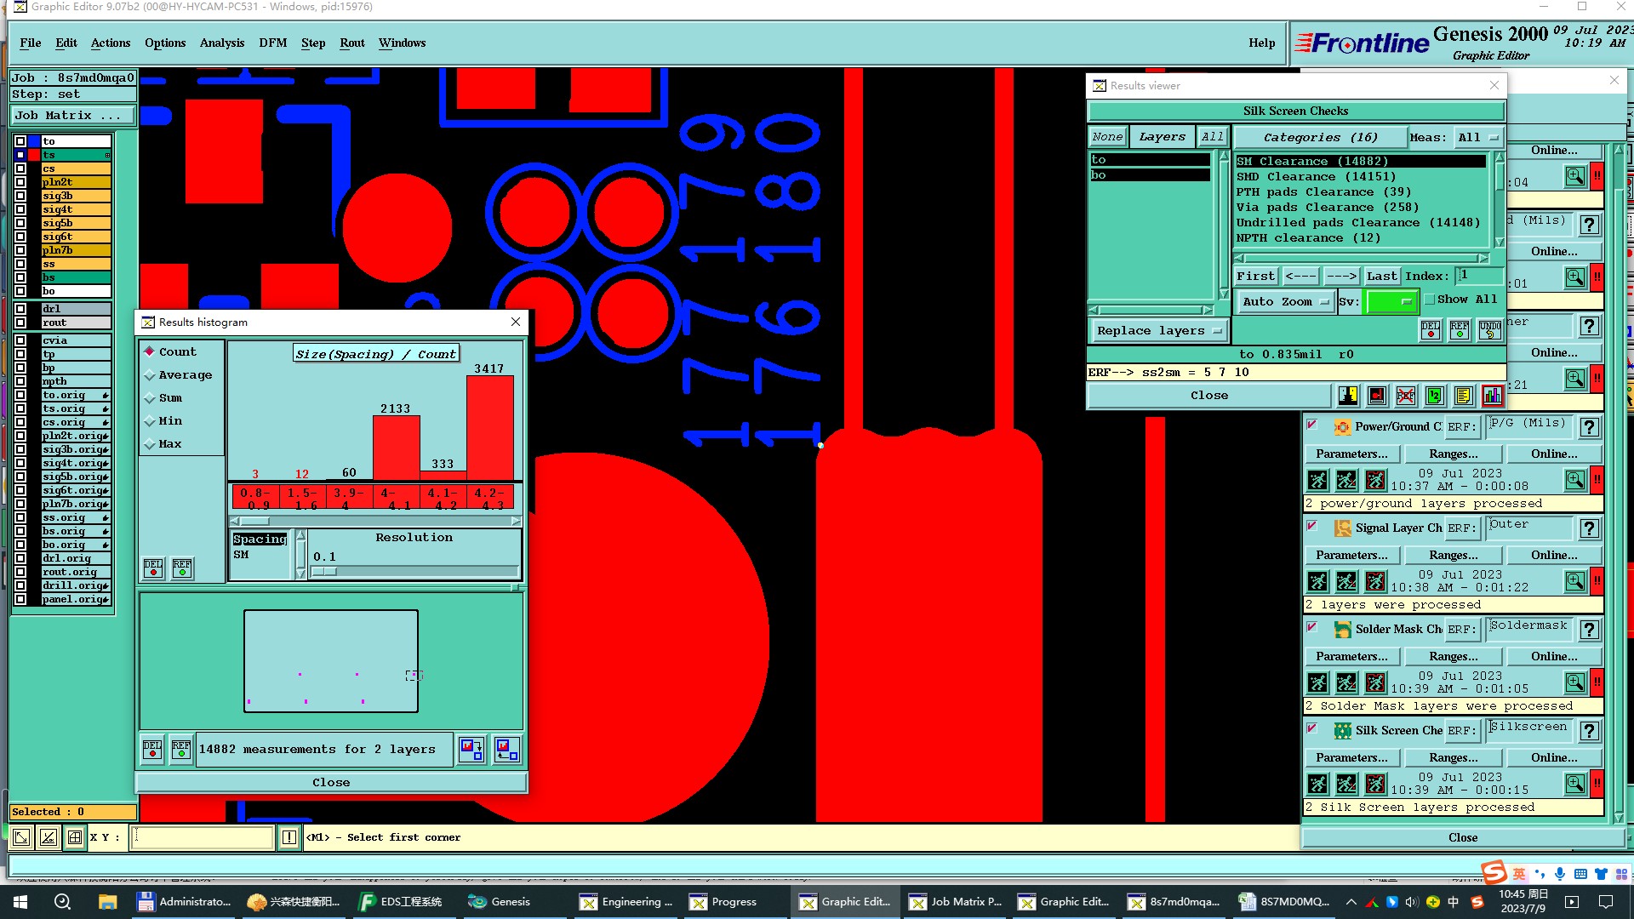Select PTH pads Clearance (39) category
The image size is (1634, 919).
coord(1323,192)
